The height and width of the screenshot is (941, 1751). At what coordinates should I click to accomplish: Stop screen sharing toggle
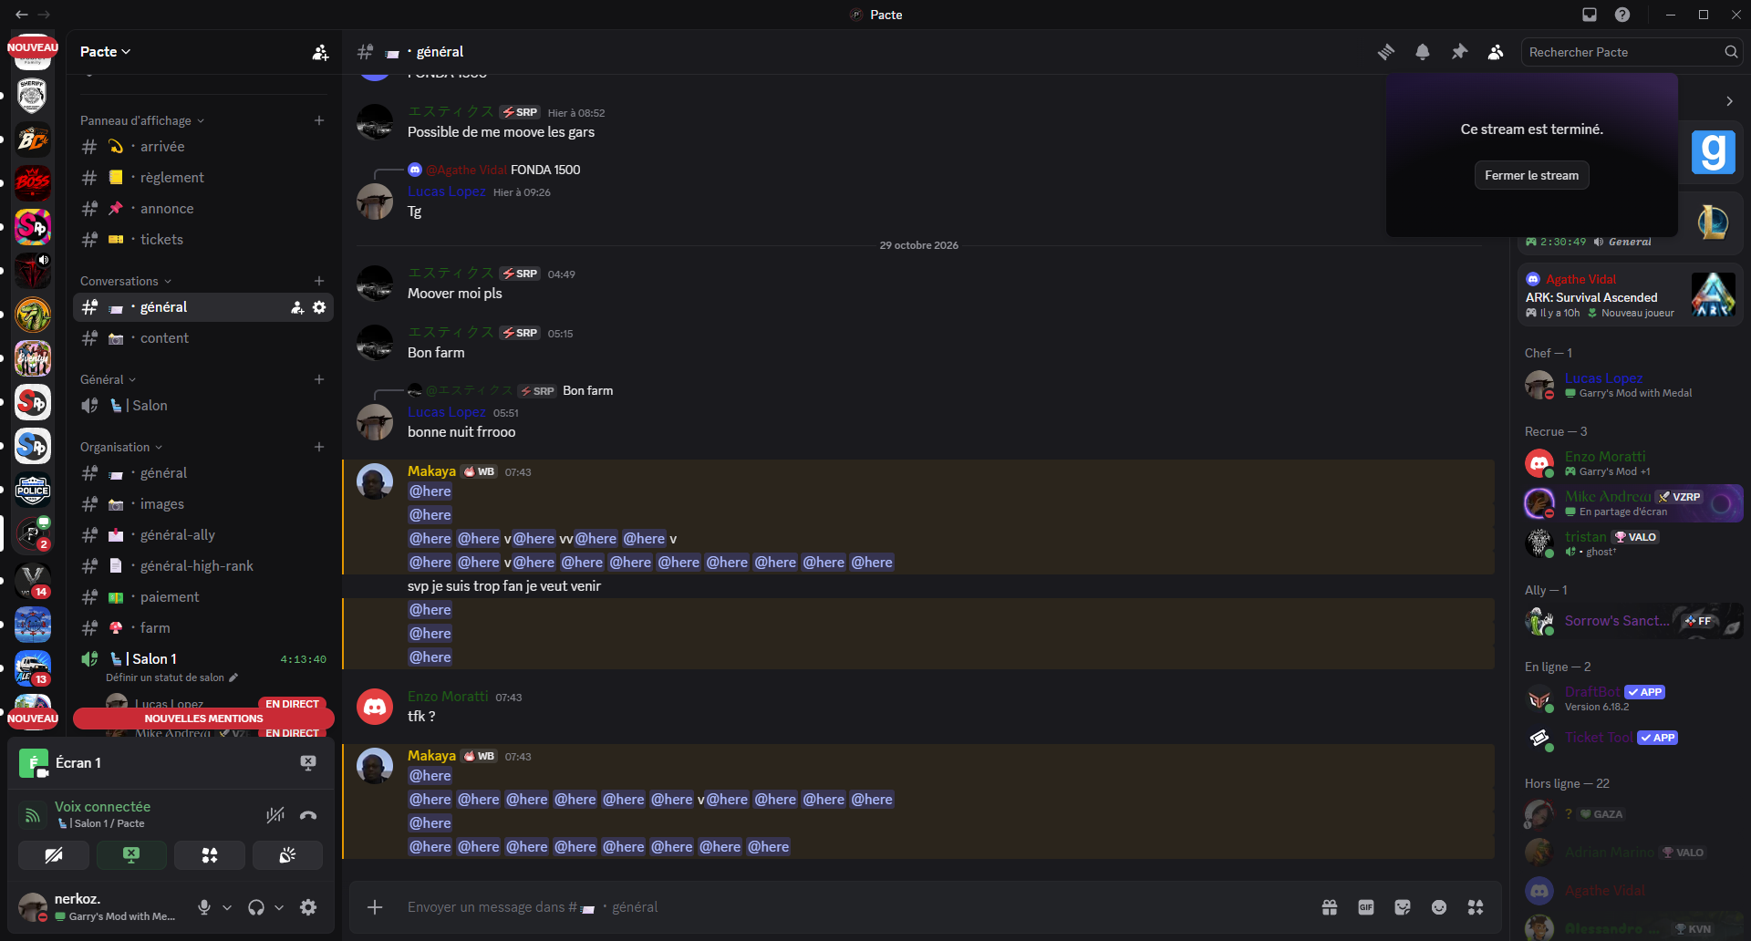point(131,855)
